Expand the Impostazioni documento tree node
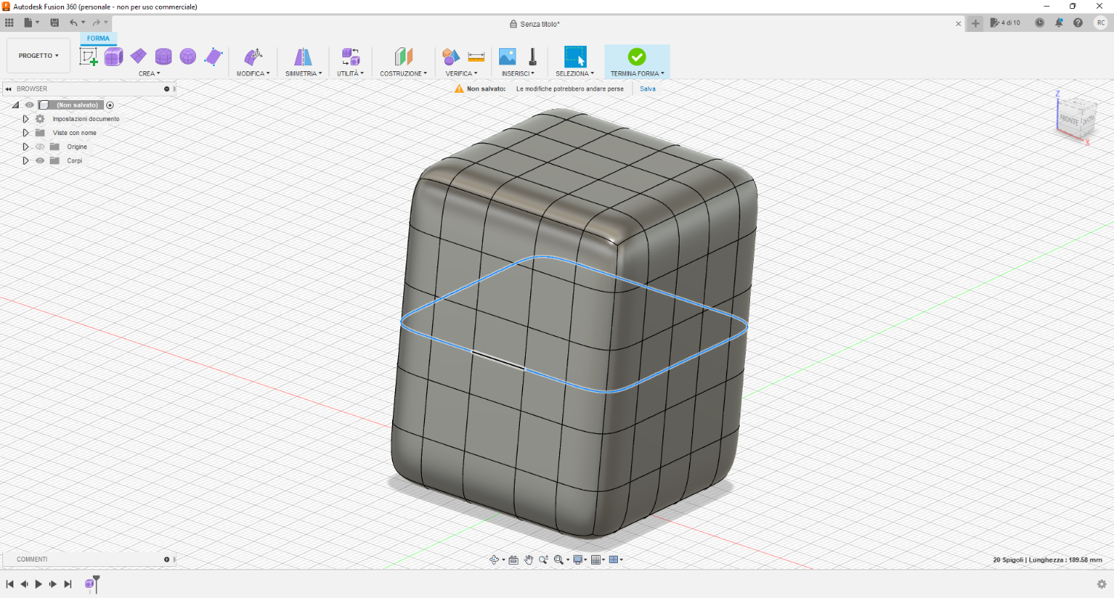 coord(25,119)
